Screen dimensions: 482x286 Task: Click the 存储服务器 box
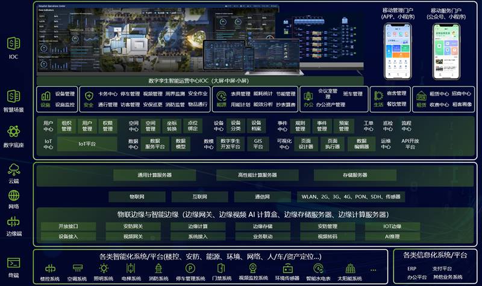tap(355, 175)
